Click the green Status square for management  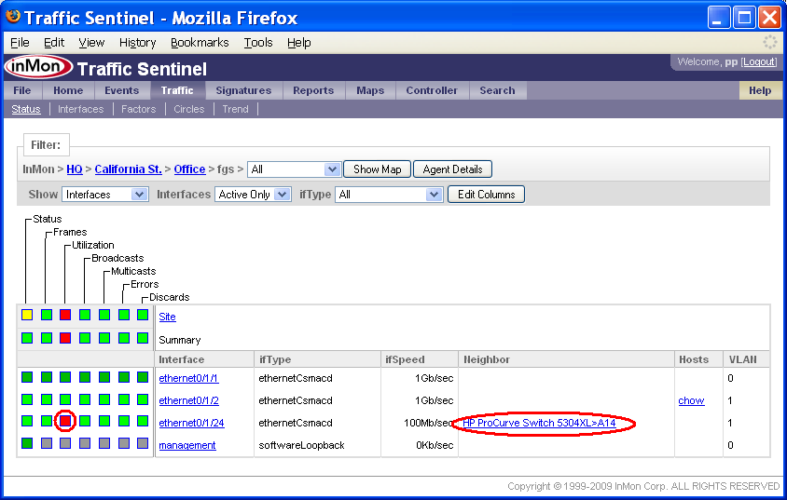click(27, 443)
